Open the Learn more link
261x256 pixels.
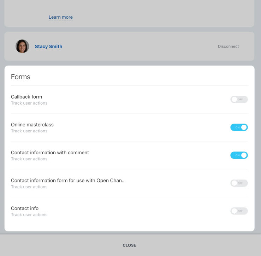tap(61, 17)
